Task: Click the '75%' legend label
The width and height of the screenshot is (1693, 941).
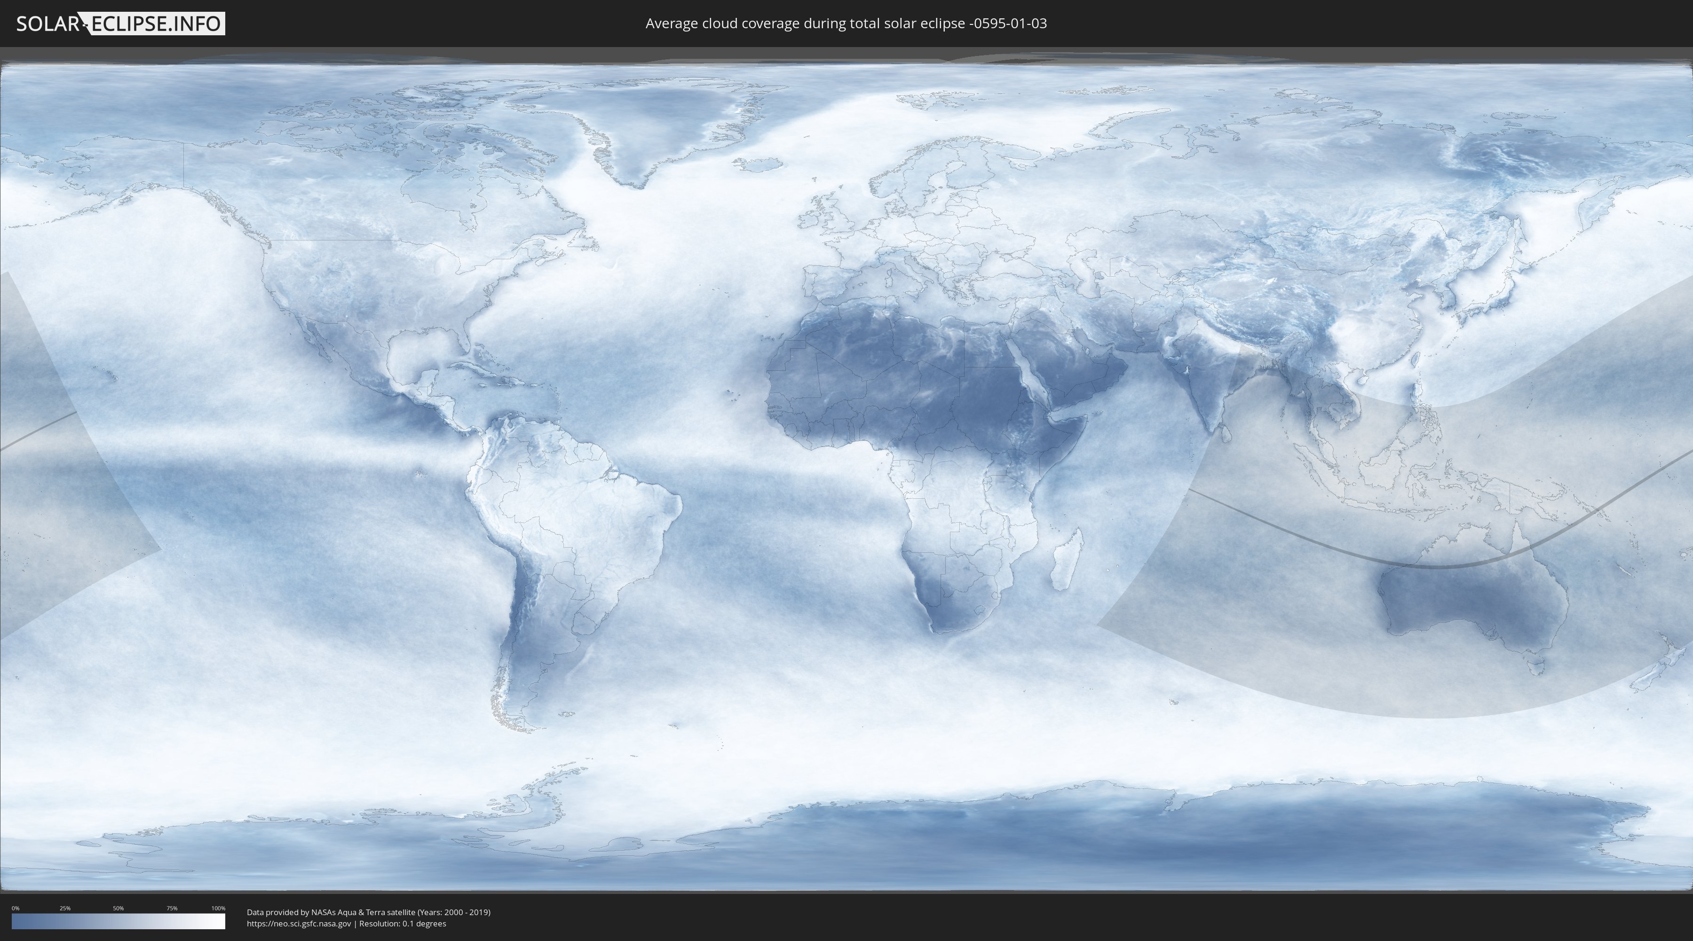Action: tap(172, 908)
